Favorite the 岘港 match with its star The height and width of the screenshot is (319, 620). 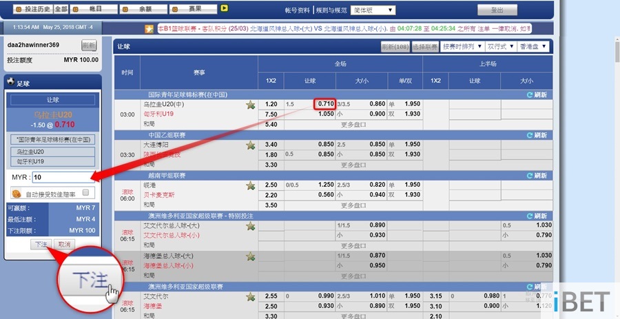[250, 185]
